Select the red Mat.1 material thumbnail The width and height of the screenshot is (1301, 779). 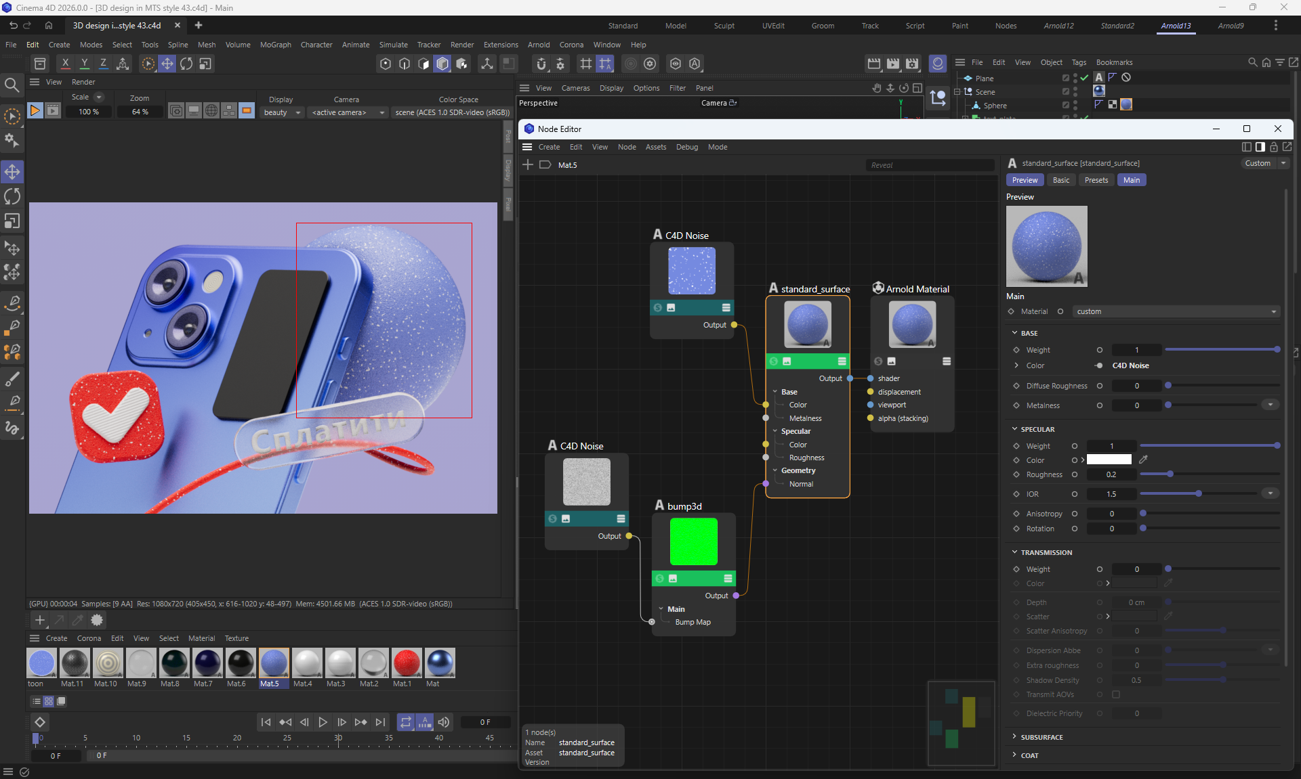click(x=406, y=663)
